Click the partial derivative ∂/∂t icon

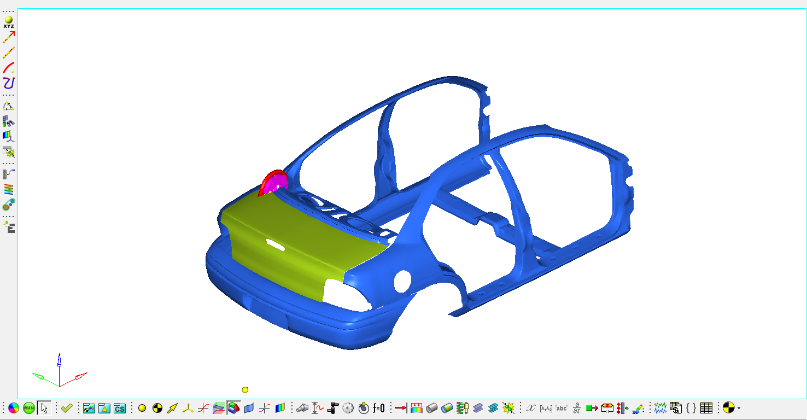[x=576, y=408]
